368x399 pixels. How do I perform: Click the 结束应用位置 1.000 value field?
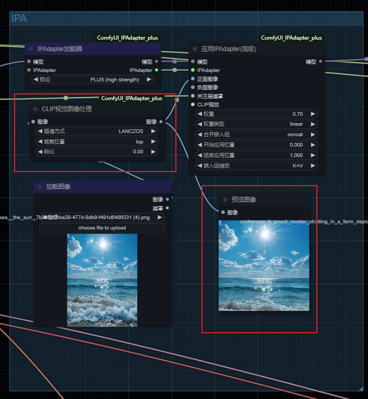pos(256,155)
